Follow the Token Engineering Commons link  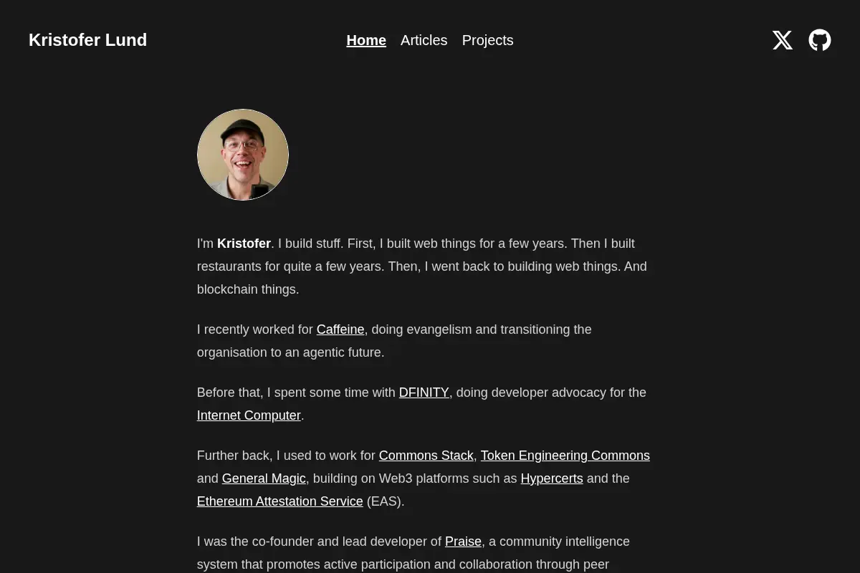point(565,456)
